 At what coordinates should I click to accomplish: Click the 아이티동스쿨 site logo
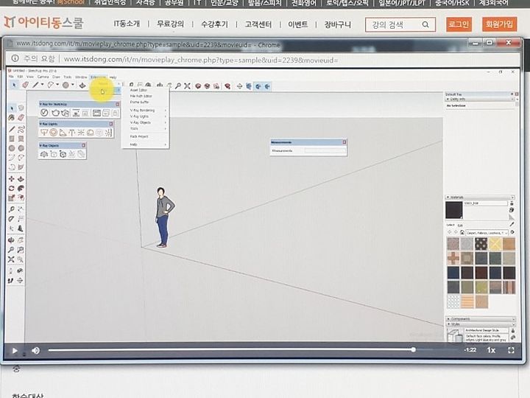tap(43, 22)
